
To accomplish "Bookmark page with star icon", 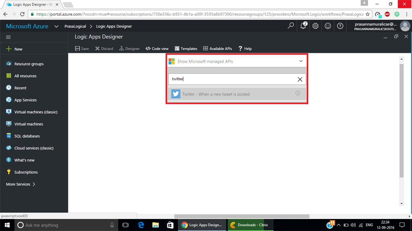I will click(368, 14).
